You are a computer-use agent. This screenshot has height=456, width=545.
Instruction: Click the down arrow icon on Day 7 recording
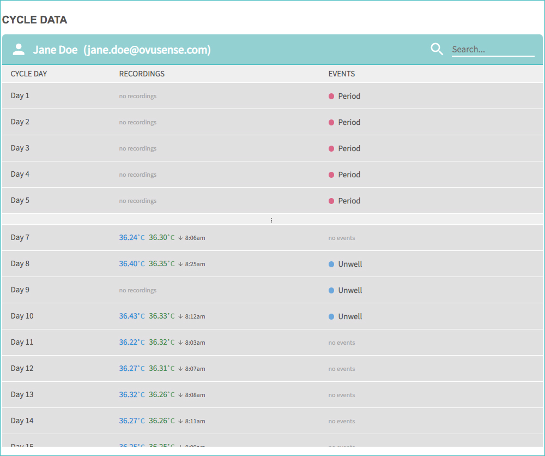[180, 238]
